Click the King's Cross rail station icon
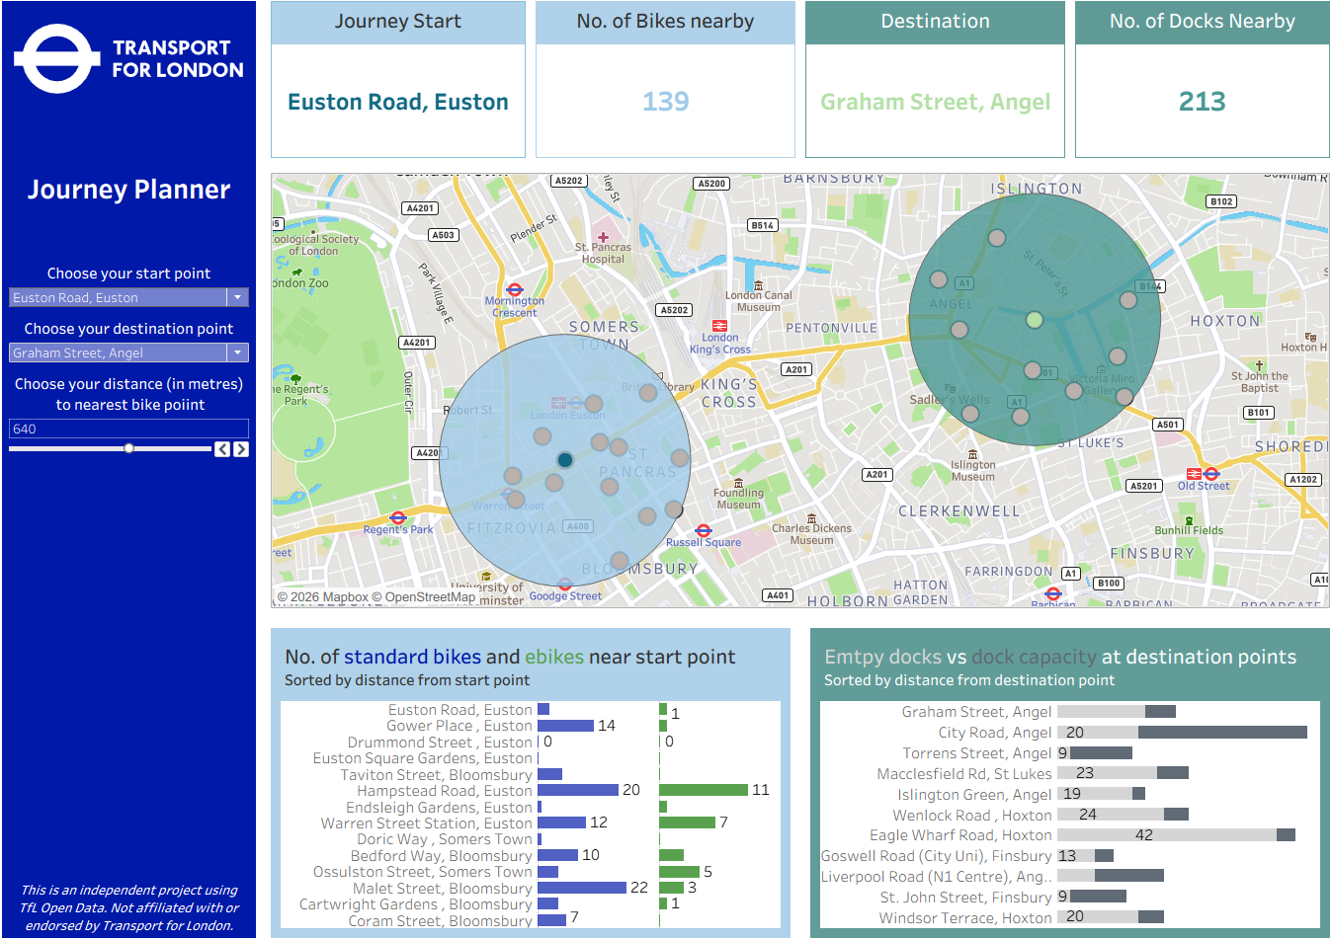This screenshot has width=1333, height=939. tap(719, 326)
